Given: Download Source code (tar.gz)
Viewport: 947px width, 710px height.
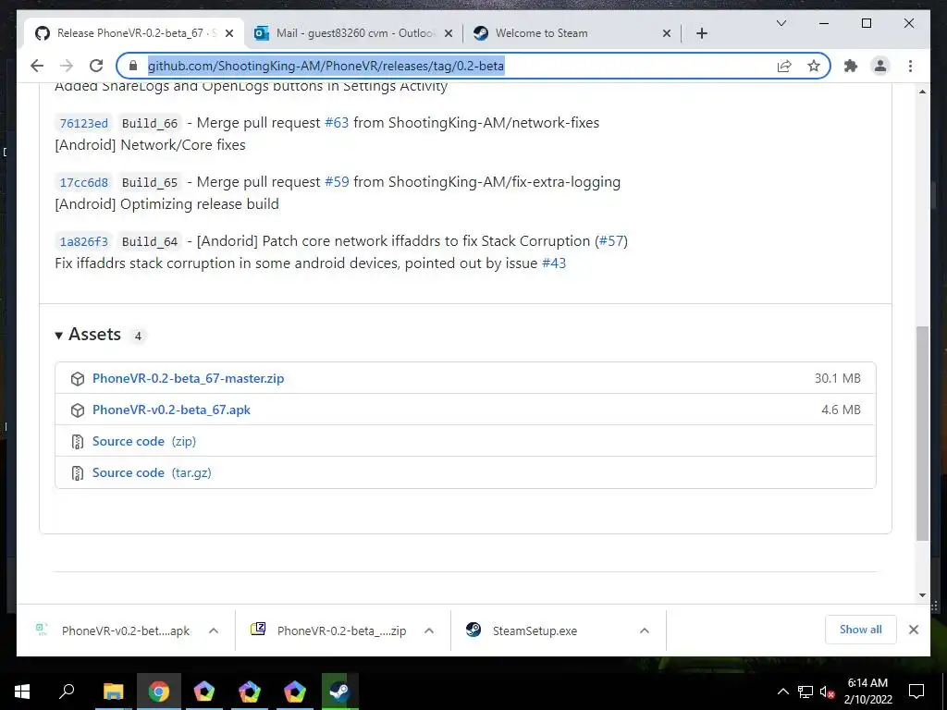Looking at the screenshot, I should pos(152,472).
